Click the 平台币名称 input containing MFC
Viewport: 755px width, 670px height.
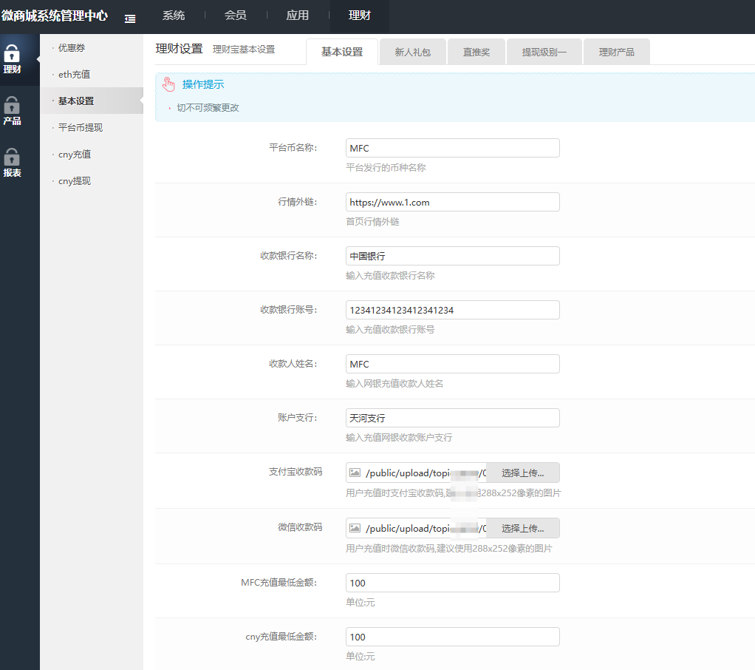(452, 148)
